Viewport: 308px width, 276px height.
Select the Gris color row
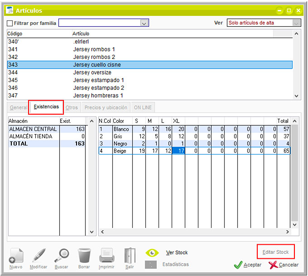pos(194,136)
